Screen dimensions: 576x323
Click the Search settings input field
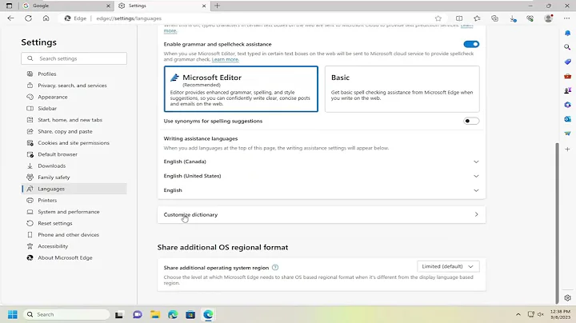(74, 58)
